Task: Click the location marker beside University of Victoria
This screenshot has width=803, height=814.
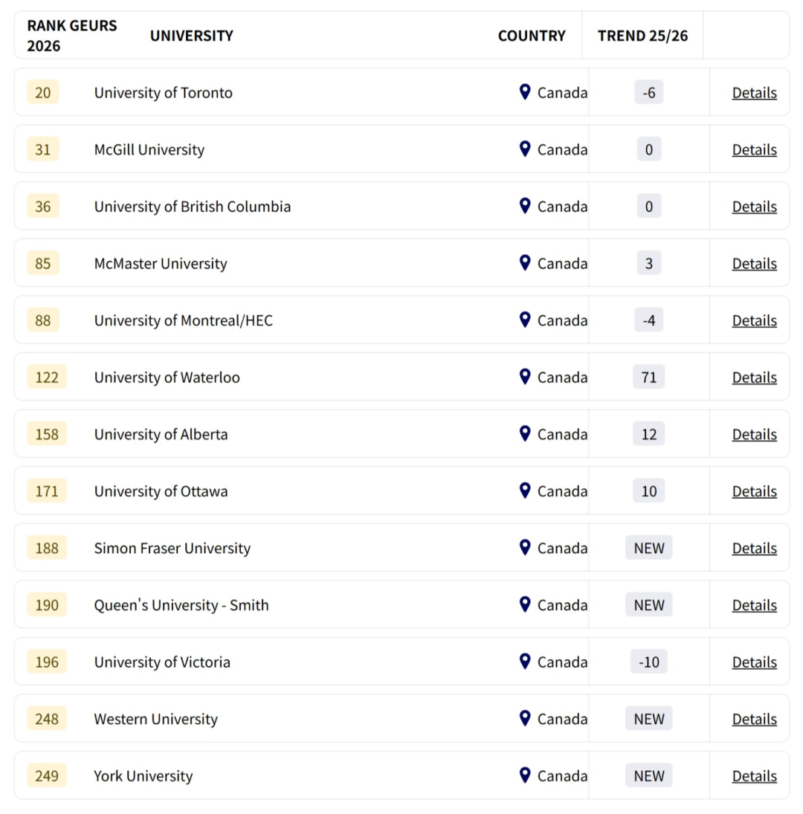Action: pyautogui.click(x=524, y=662)
